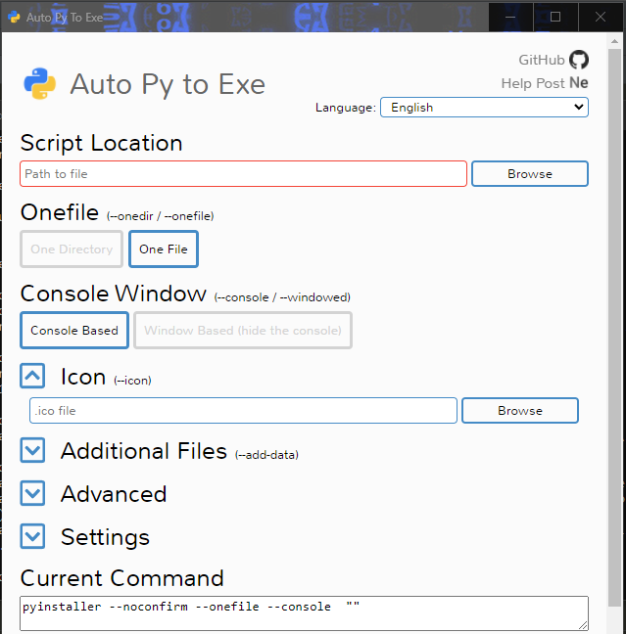Screen dimensions: 626x634
Task: Choose Window Based (hide the console)
Action: (x=243, y=331)
